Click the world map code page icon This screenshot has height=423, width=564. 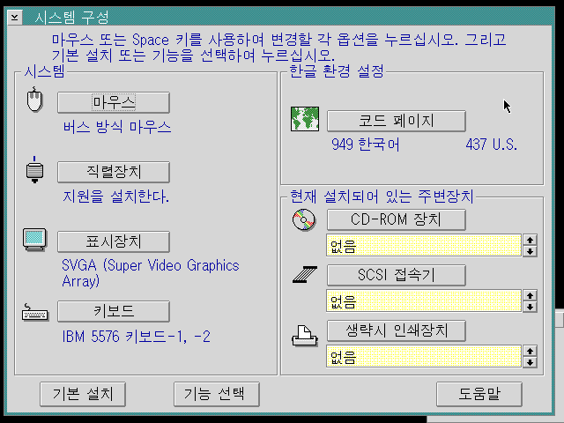[x=305, y=119]
